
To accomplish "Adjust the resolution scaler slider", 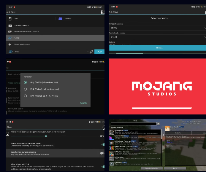I will coord(46,136).
